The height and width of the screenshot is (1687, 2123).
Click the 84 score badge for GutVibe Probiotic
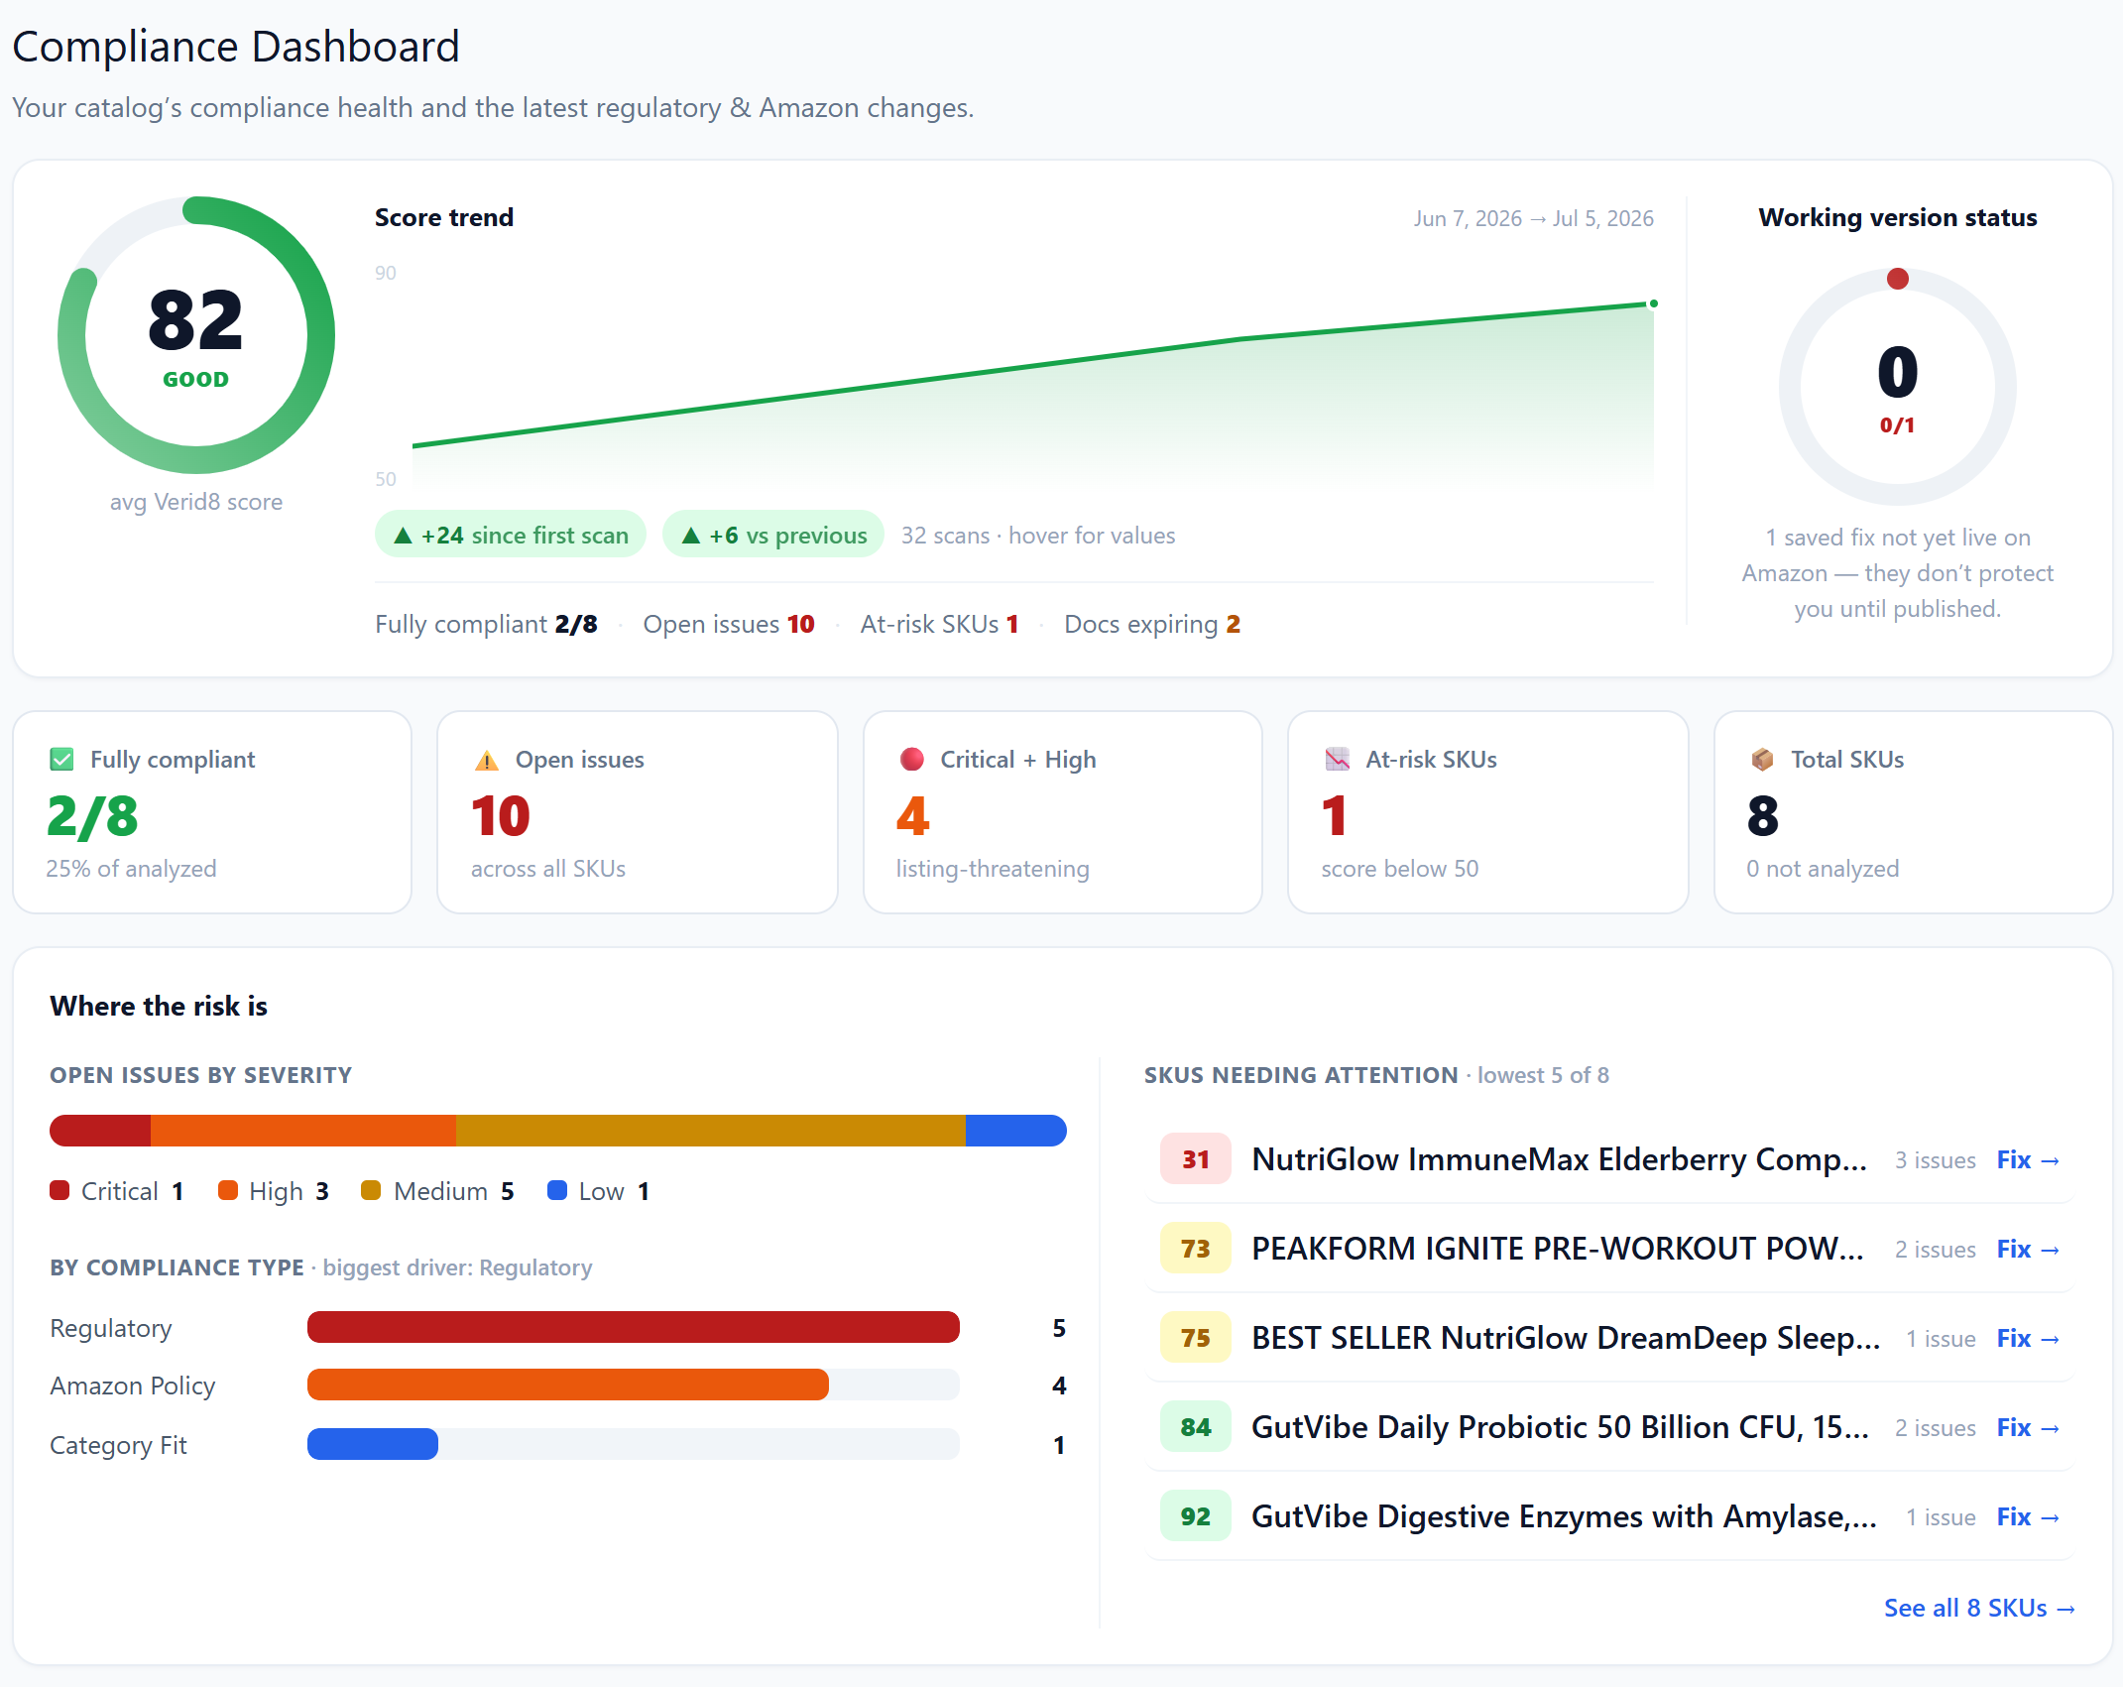click(1196, 1427)
